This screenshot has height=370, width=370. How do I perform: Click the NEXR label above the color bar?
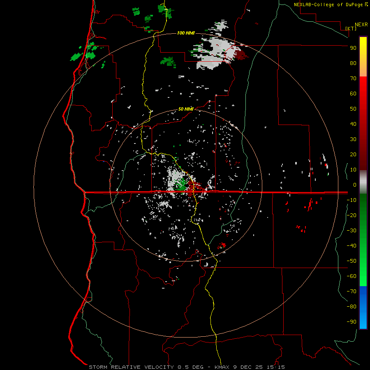pyautogui.click(x=361, y=25)
